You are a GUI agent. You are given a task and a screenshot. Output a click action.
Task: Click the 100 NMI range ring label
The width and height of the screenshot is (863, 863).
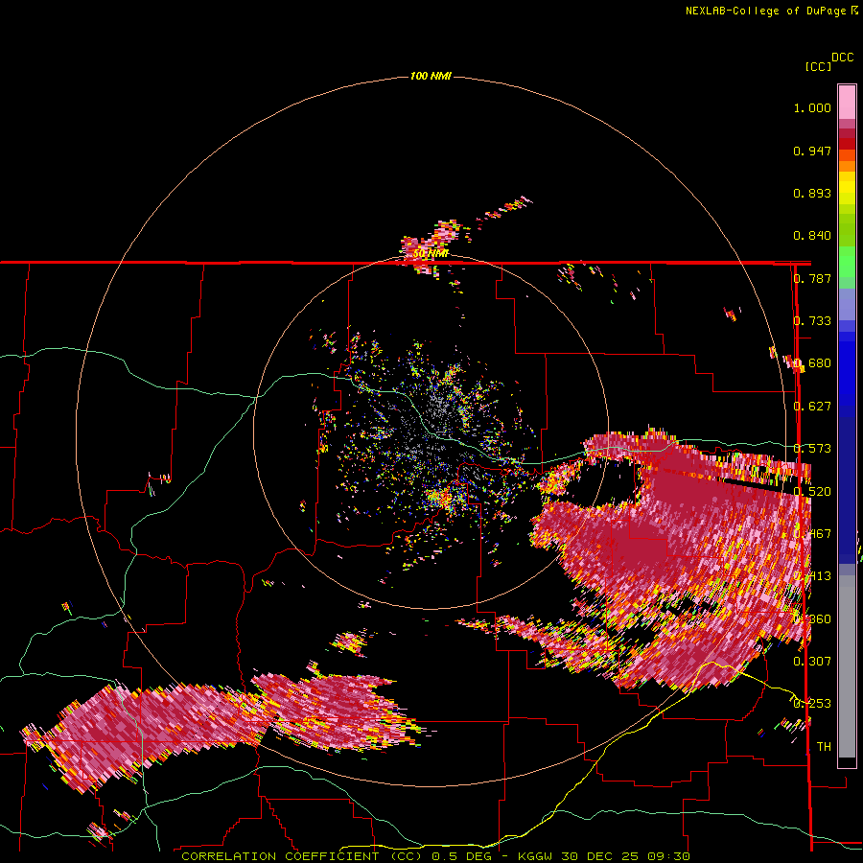click(x=431, y=76)
